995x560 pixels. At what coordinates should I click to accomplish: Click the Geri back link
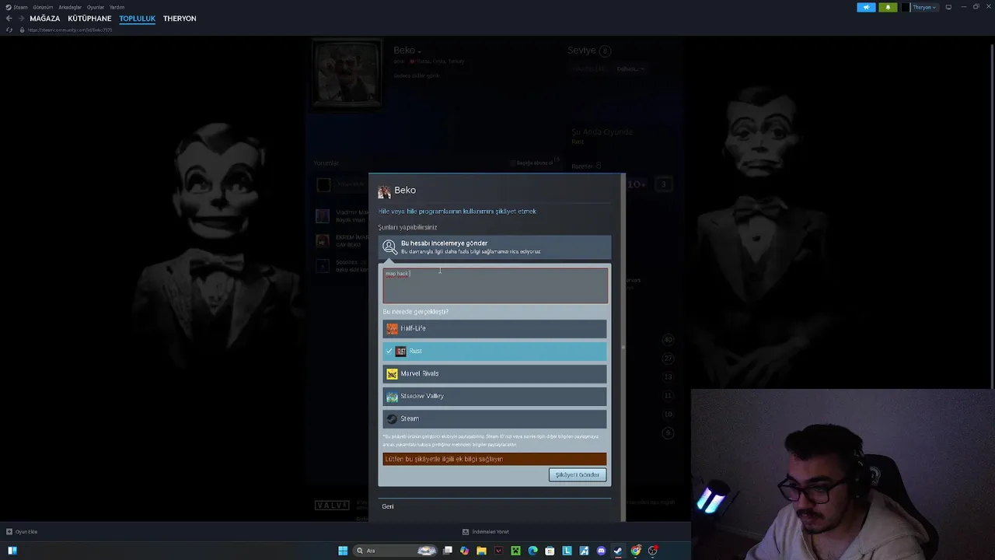(388, 506)
